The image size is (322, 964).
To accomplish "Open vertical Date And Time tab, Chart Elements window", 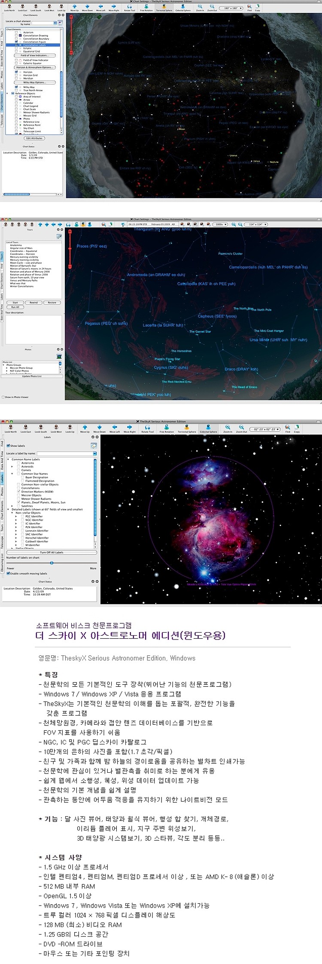I will coord(2,58).
